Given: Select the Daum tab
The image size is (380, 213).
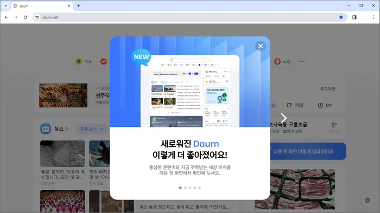Looking at the screenshot, I should [x=42, y=6].
